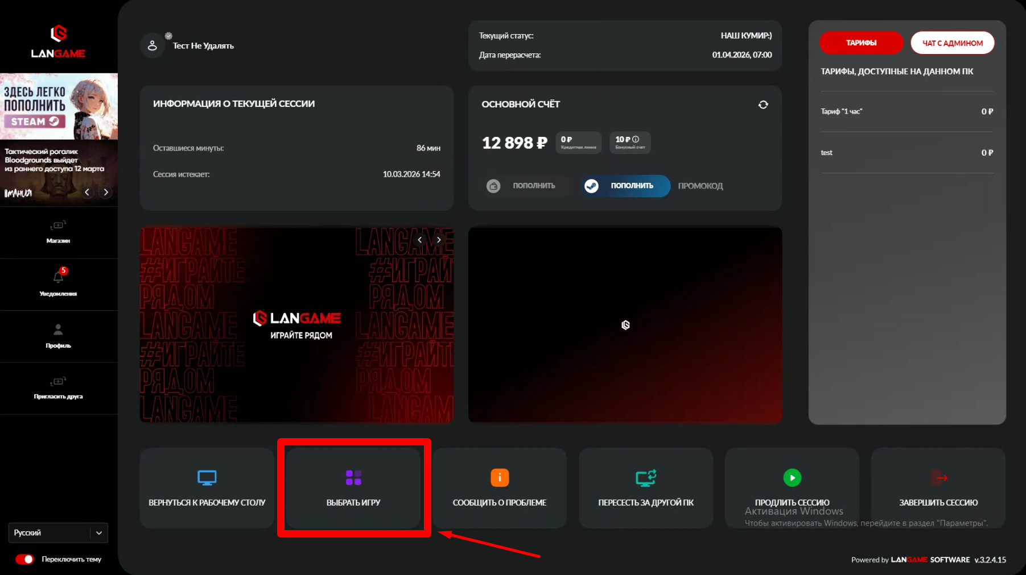The height and width of the screenshot is (575, 1026).
Task: Click the bonus account info icon
Action: (x=636, y=139)
